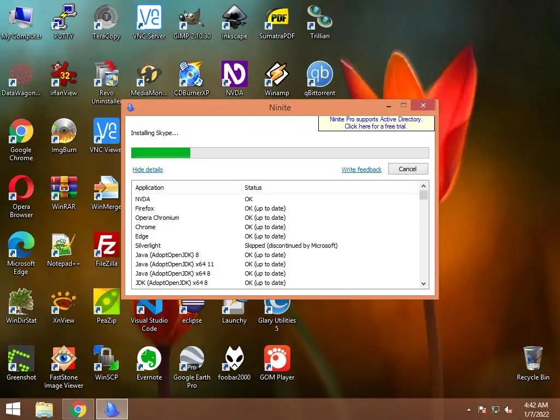Open Google Earth Pro shortcut
The height and width of the screenshot is (420, 560).
click(192, 367)
